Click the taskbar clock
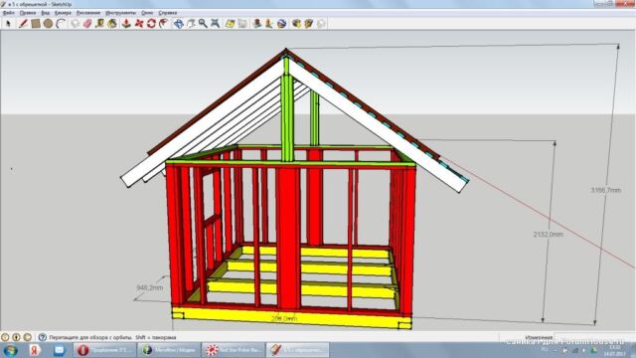 [x=615, y=351]
